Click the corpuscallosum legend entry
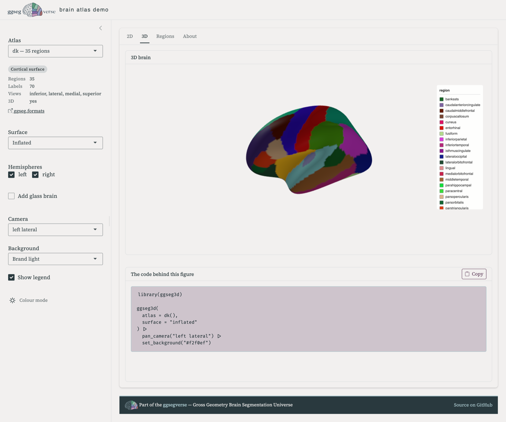506x422 pixels. (x=454, y=117)
